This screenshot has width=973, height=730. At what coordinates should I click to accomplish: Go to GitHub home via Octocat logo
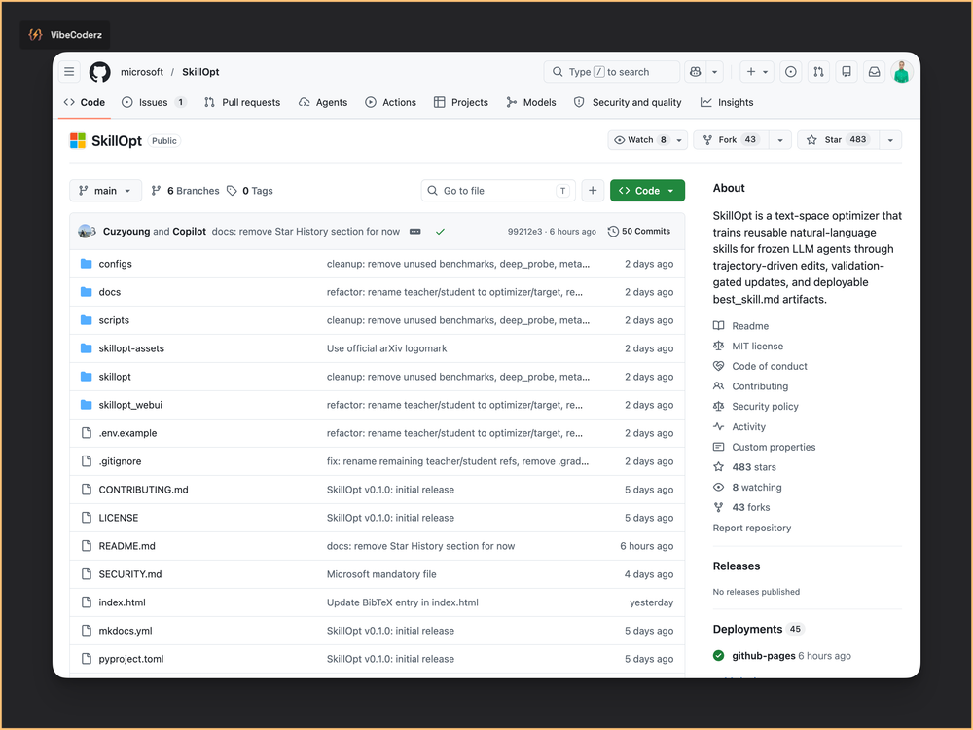tap(100, 72)
